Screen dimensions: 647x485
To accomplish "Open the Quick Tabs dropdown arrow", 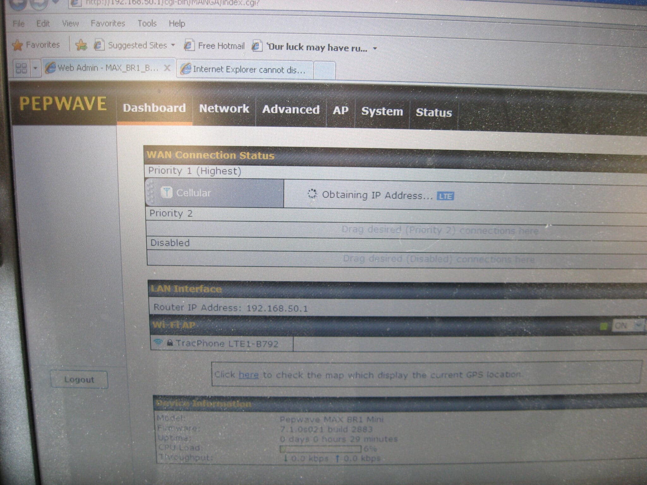I will [35, 68].
